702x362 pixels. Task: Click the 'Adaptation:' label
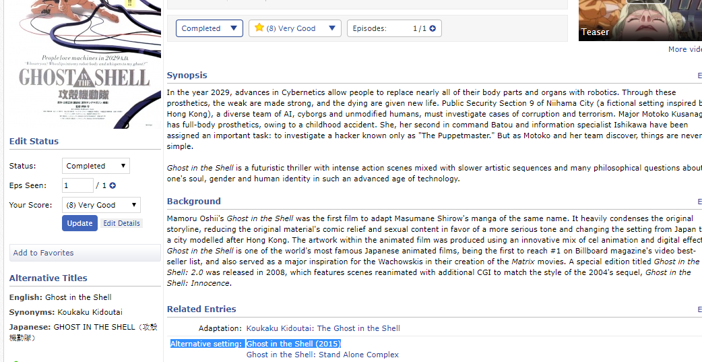coord(220,328)
